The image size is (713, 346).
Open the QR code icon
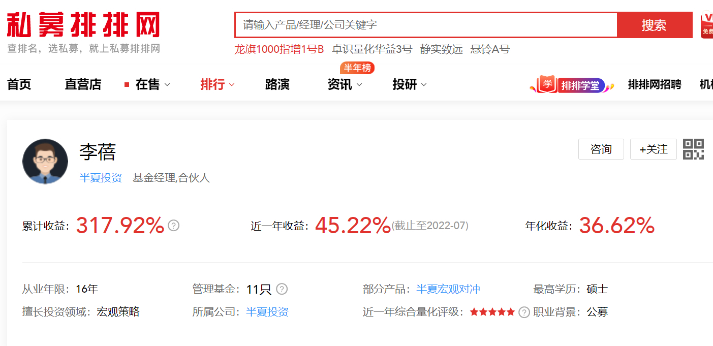click(693, 149)
